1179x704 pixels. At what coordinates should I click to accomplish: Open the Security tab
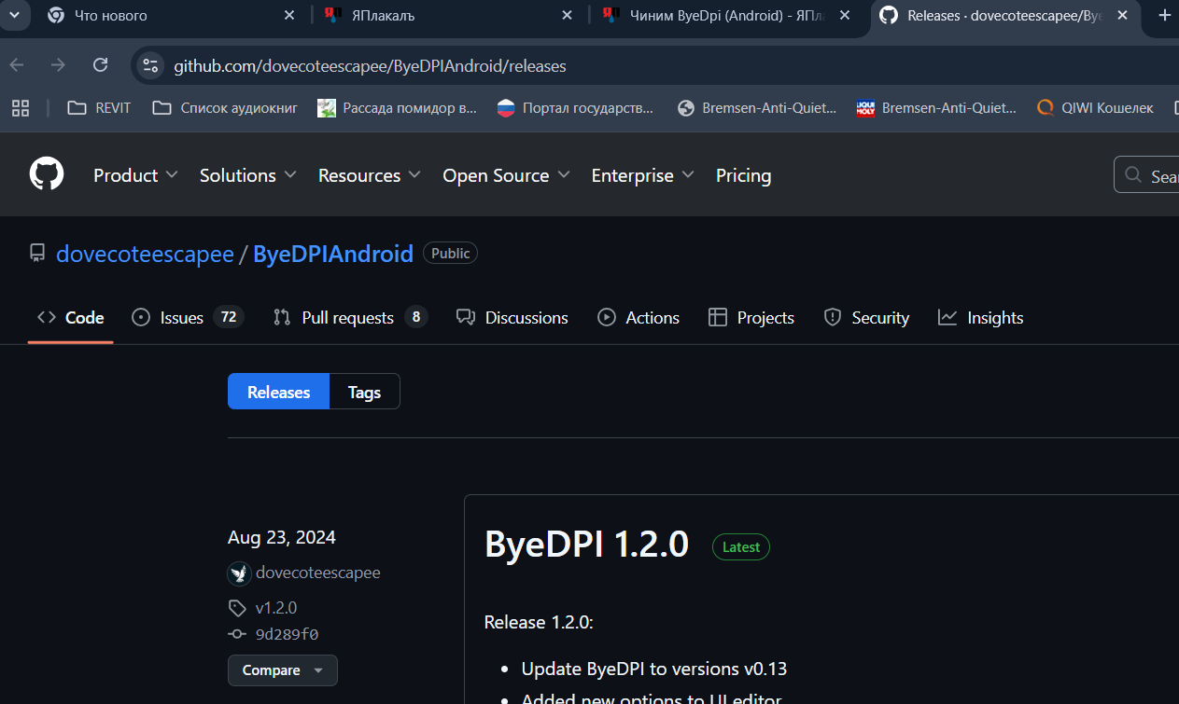pos(866,318)
